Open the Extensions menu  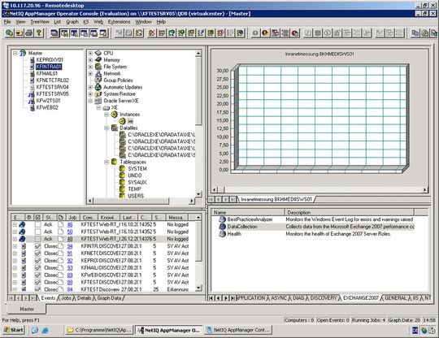point(119,22)
